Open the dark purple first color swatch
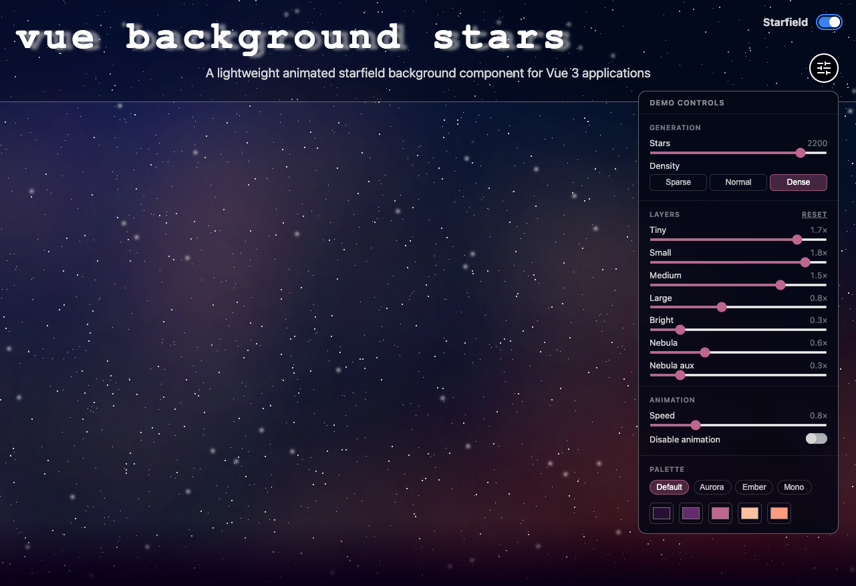The width and height of the screenshot is (856, 586). (x=662, y=513)
